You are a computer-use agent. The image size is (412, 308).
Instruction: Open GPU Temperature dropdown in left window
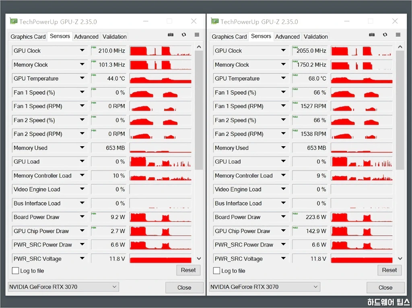(x=82, y=78)
